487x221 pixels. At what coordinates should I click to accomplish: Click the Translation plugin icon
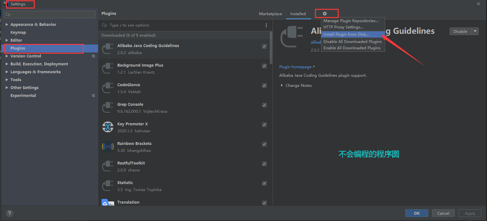tap(108, 202)
